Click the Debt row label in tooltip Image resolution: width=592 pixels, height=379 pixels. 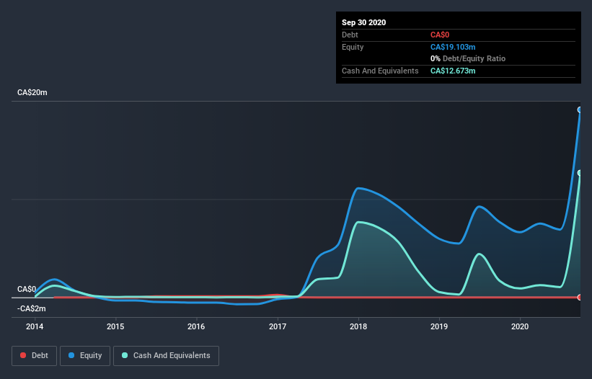[x=350, y=35]
